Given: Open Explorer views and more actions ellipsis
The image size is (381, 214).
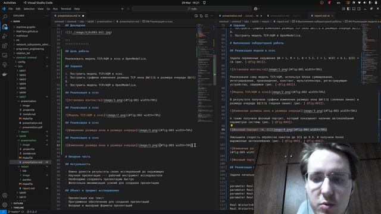Looking at the screenshot, I should coord(46,16).
